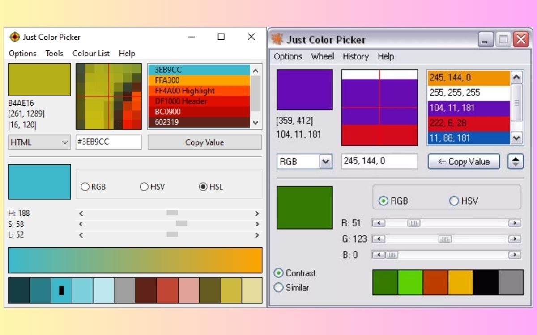537x335 pixels.
Task: Select 11, 88, 181 history entry
Action: pos(469,138)
